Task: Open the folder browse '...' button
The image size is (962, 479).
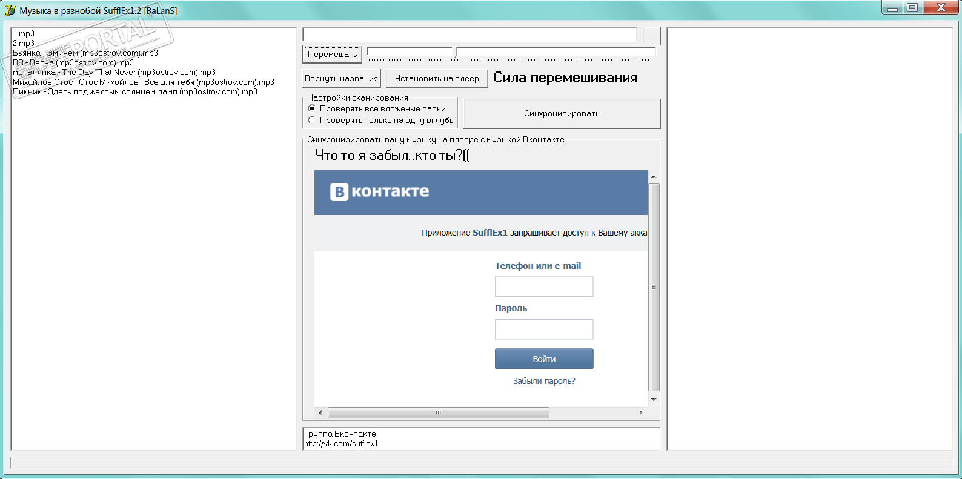Action: pos(651,36)
